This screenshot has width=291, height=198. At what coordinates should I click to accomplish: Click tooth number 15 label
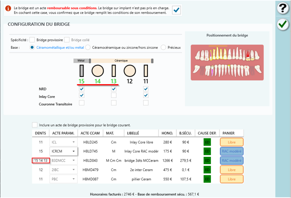(82, 81)
